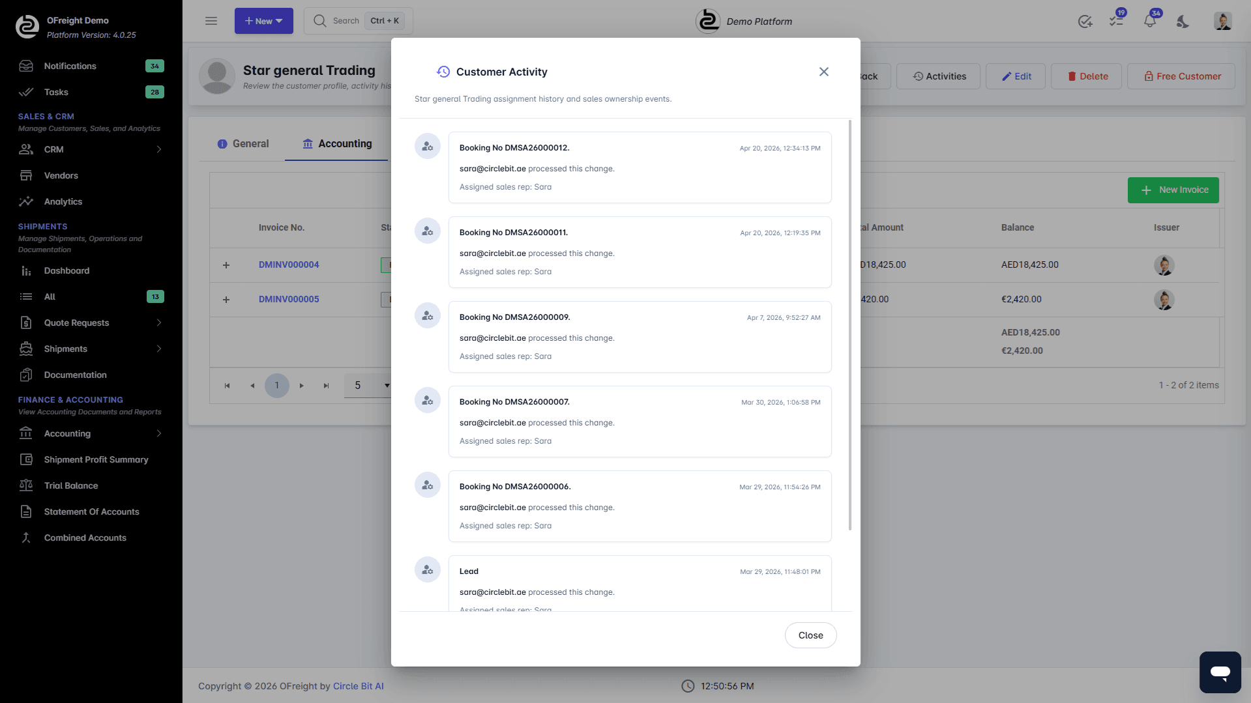Screen dimensions: 1251x703
Task: Click the Trial Balance scales icon
Action: [x=26, y=485]
